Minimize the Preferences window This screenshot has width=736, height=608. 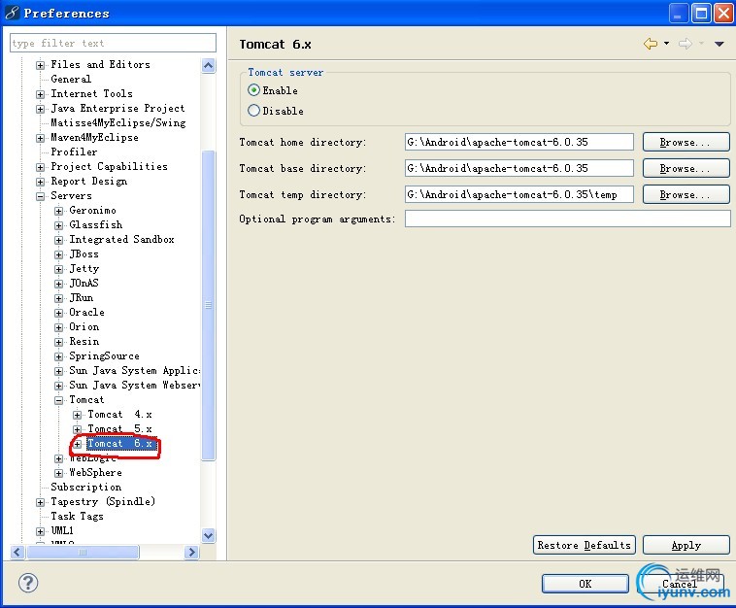pyautogui.click(x=678, y=14)
